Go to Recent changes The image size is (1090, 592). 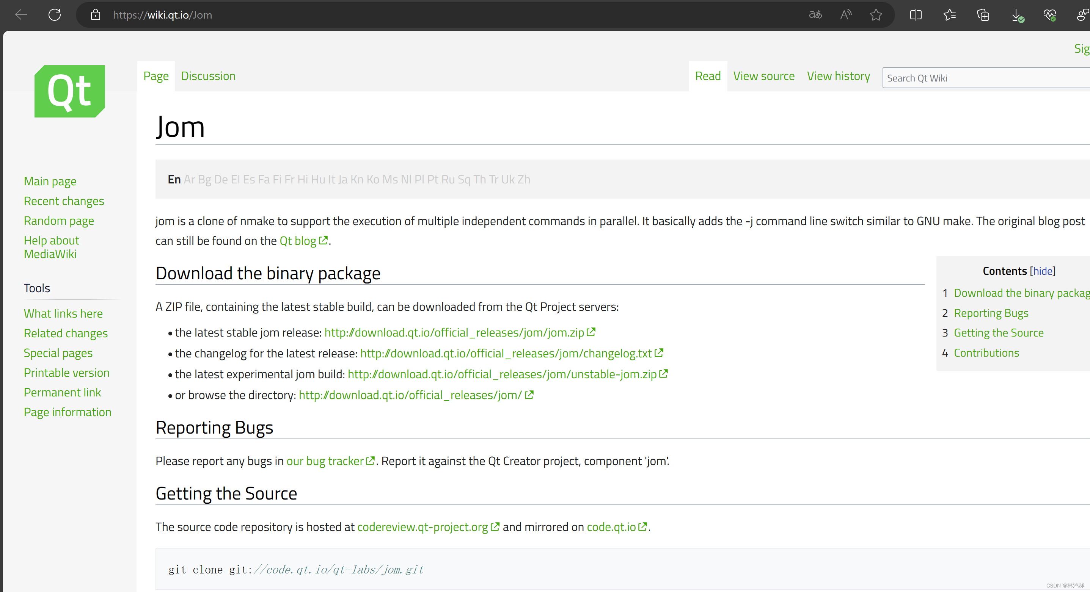[64, 201]
